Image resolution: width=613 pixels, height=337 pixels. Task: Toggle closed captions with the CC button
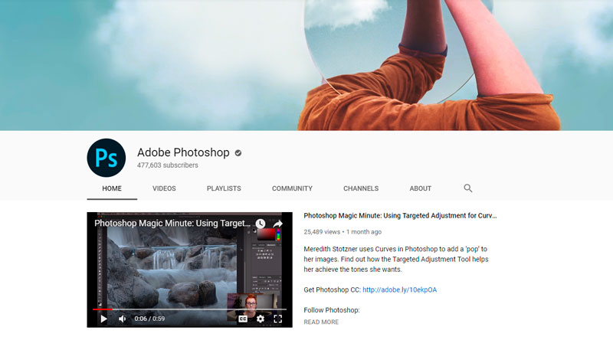click(x=243, y=319)
